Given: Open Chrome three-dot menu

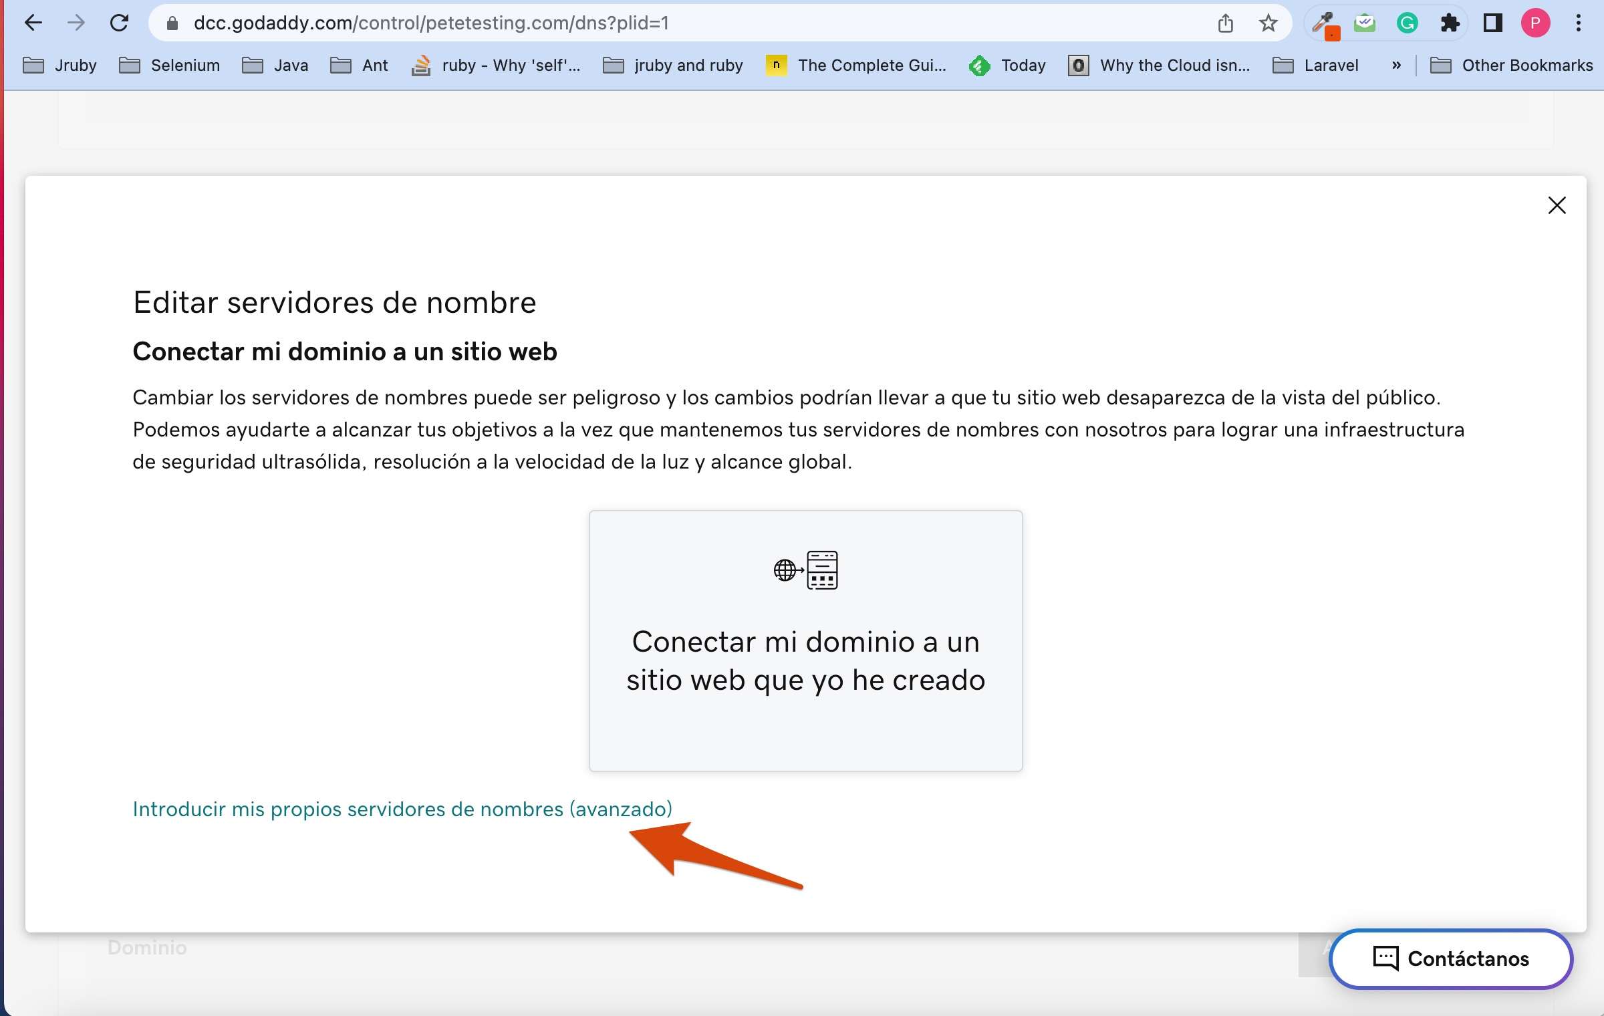Looking at the screenshot, I should [1579, 23].
